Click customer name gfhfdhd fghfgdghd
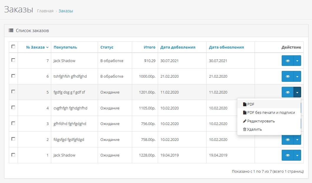This screenshot has width=312, height=183. click(70, 124)
